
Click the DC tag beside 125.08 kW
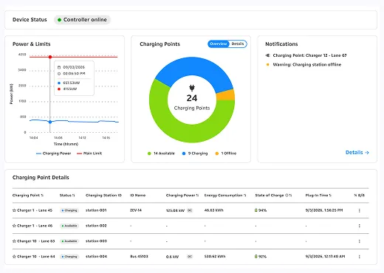pos(190,210)
